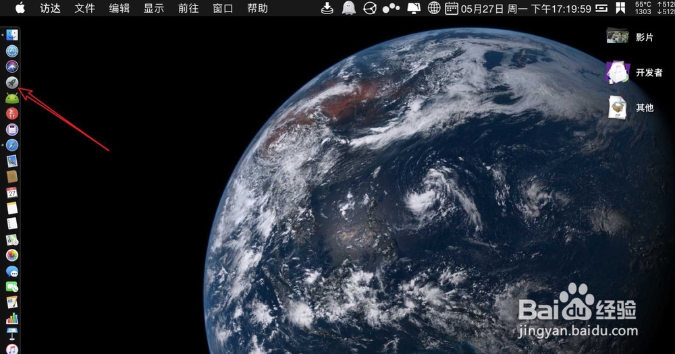The image size is (675, 354).
Task: Open the 访达 menu
Action: (x=51, y=8)
